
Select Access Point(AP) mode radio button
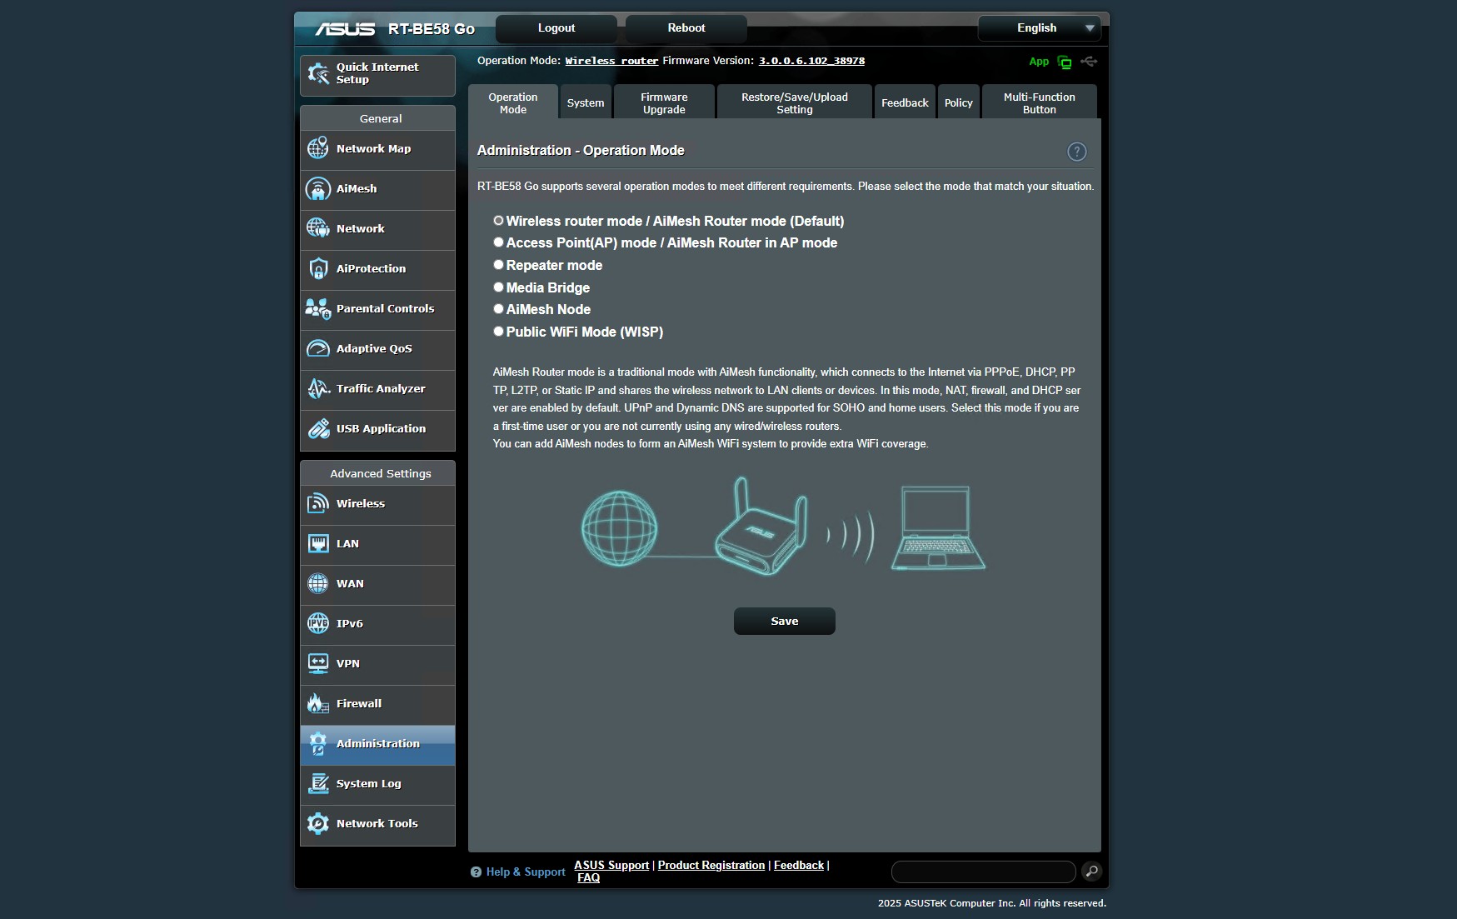(x=498, y=242)
